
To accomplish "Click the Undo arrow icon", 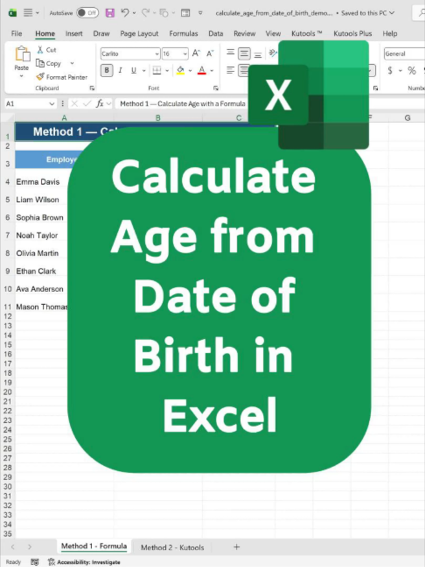I will (125, 13).
